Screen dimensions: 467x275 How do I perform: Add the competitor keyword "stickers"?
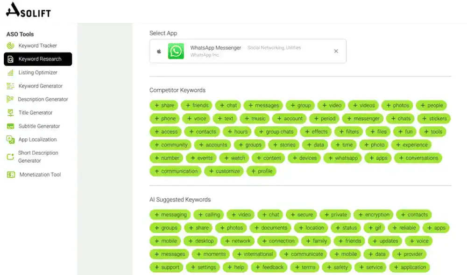[x=434, y=119]
